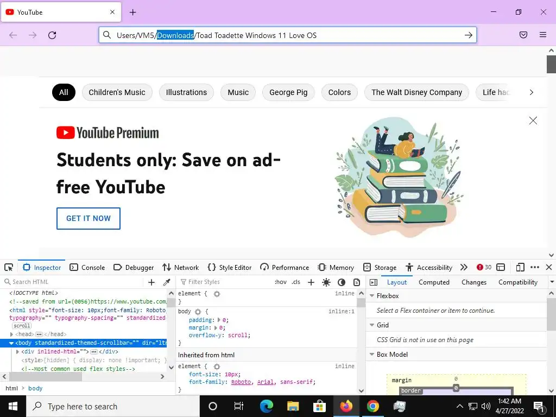Switch to the Console panel
The width and height of the screenshot is (556, 417).
click(87, 267)
